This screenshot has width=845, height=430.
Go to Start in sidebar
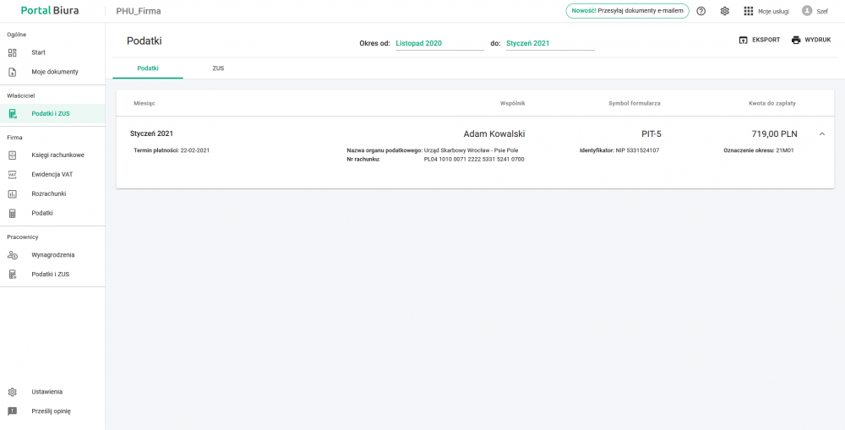click(38, 52)
